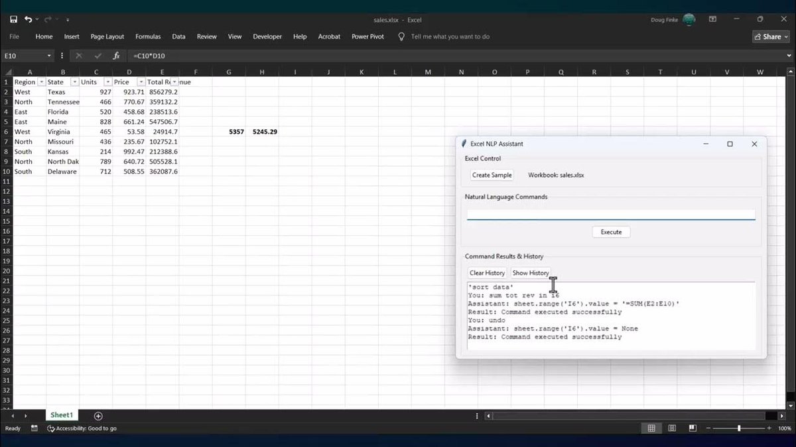Screen dimensions: 796x447
Task: Switch to Page Layout view icon
Action: pos(672,428)
